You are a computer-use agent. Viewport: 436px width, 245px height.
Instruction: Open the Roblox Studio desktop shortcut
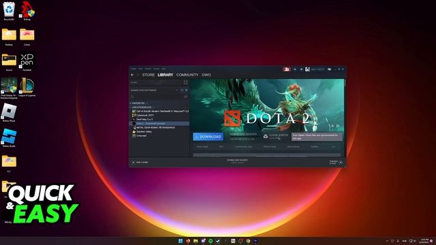9,137
